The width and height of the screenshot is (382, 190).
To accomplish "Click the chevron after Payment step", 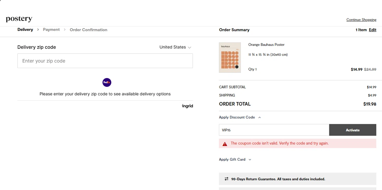I will pos(65,30).
